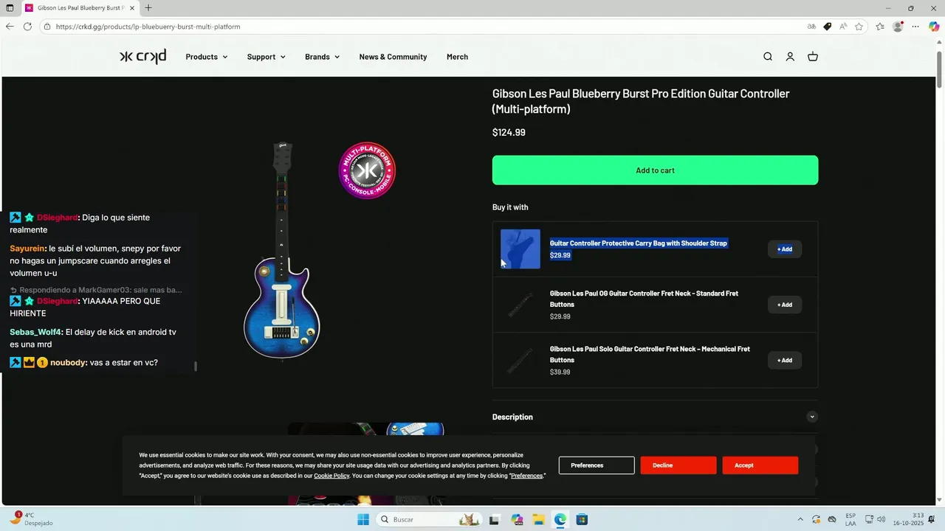The image size is (945, 531).
Task: Click Edge icon in taskbar
Action: (x=560, y=520)
